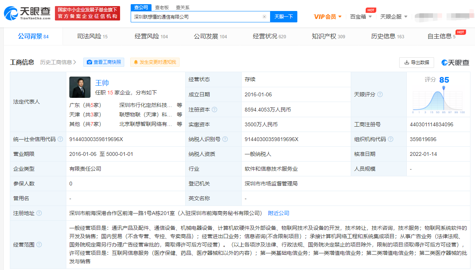Click paid-in capital 3500万人民币
Viewport: 475px width, 270px height.
click(261, 124)
